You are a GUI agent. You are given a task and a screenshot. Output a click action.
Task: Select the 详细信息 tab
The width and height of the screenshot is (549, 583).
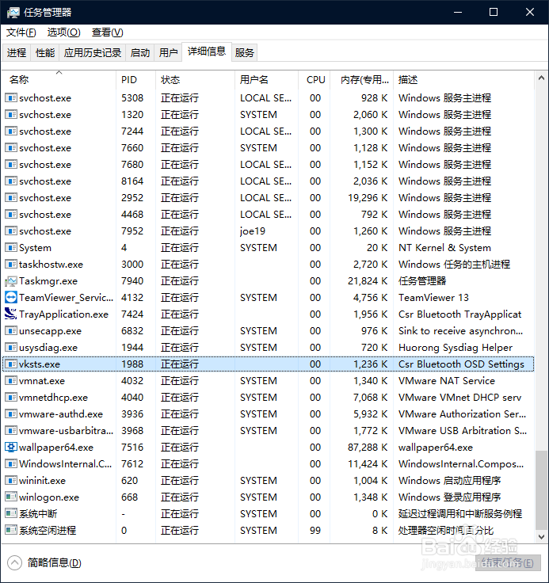(x=207, y=51)
